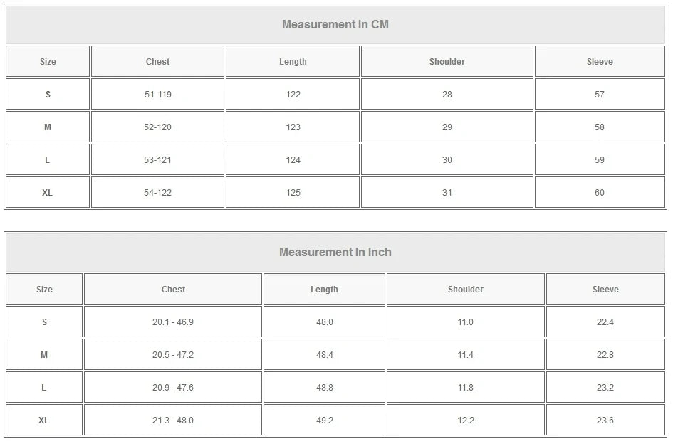Select size XL row label in Inch table

[x=44, y=421]
